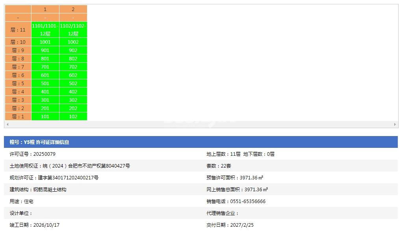
Task: View unit 701
Action: click(45, 67)
